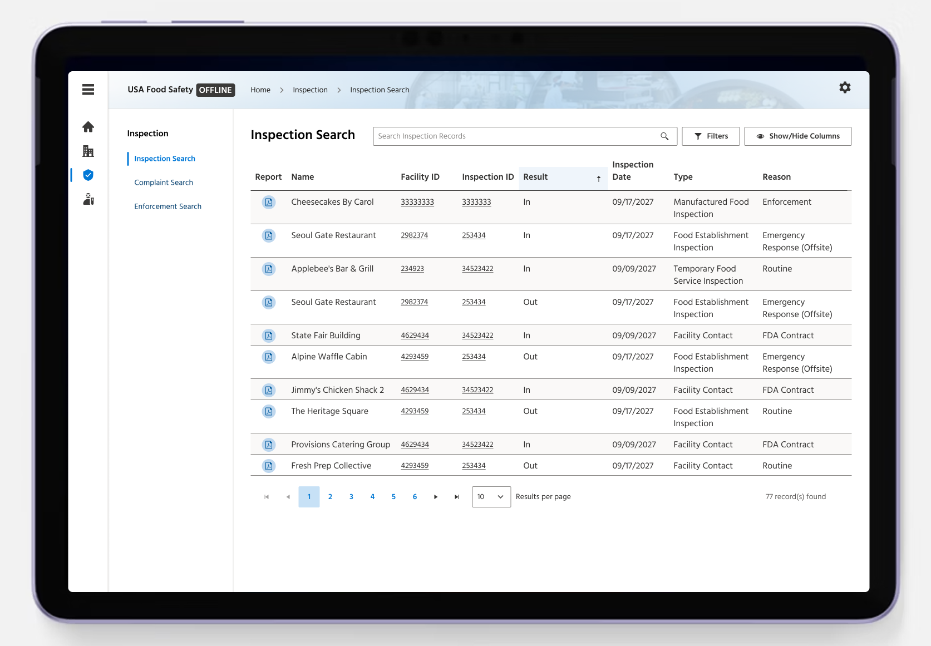Sort by the Result column arrow

click(x=599, y=179)
